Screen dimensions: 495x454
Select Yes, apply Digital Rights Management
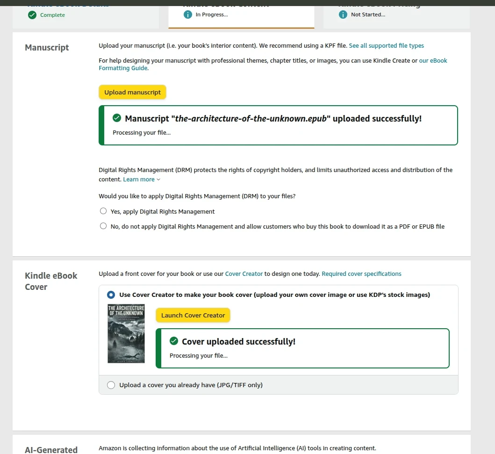tap(103, 211)
